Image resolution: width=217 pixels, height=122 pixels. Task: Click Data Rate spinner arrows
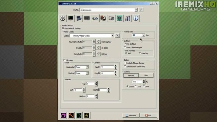(x=94, y=54)
